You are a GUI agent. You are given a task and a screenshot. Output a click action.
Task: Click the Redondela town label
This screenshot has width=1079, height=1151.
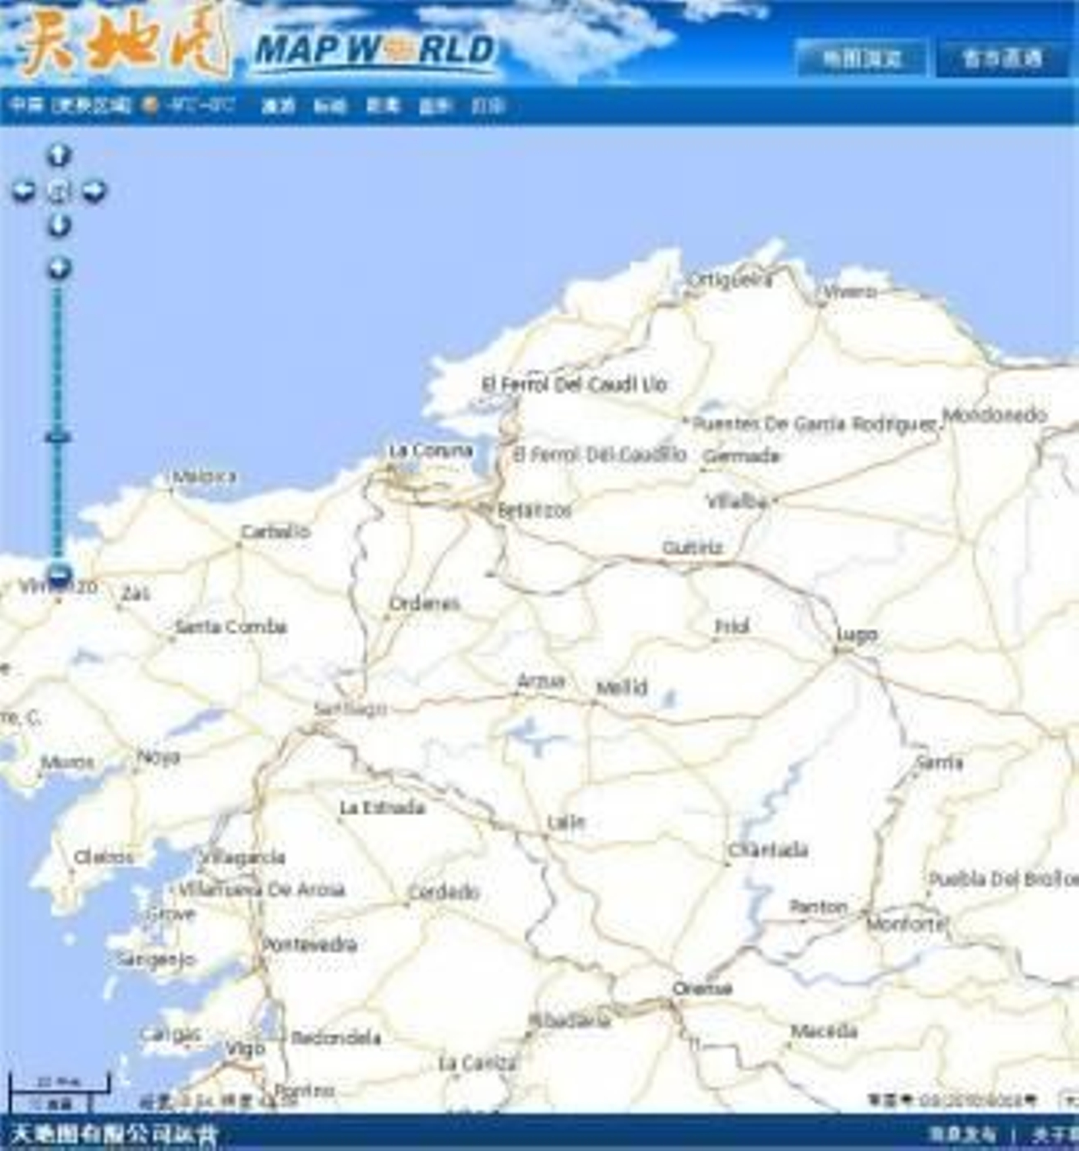click(x=336, y=1038)
